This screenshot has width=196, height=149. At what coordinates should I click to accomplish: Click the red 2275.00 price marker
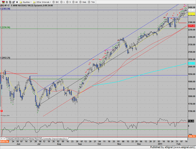[x=192, y=26]
